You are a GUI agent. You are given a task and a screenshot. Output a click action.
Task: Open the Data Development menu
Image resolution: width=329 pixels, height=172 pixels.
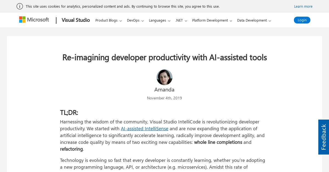pos(252,20)
